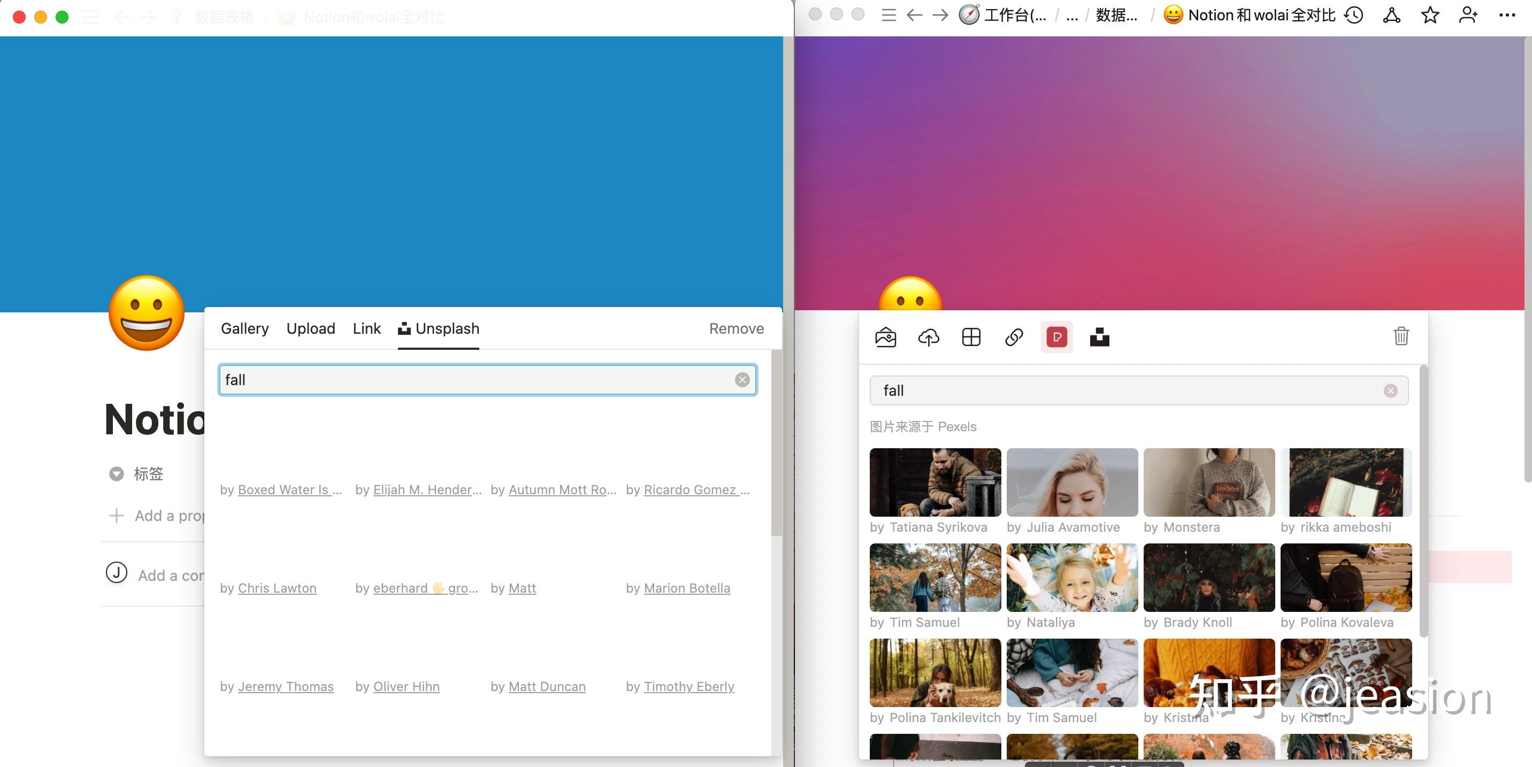Image resolution: width=1532 pixels, height=767 pixels.
Task: Expand the 标签 property dropdown icon
Action: (x=117, y=474)
